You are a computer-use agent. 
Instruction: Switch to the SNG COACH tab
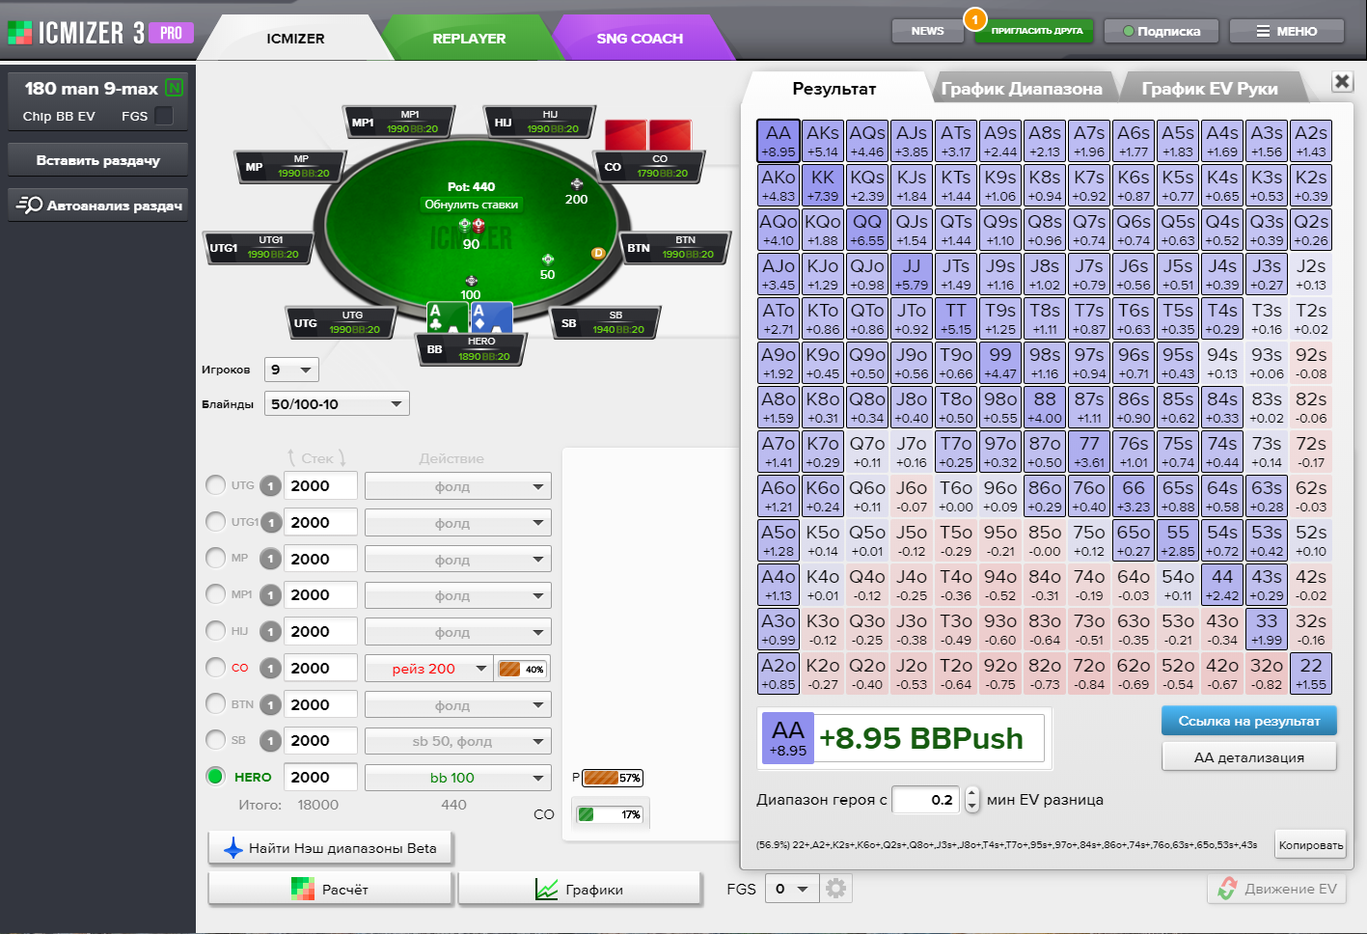click(x=640, y=39)
